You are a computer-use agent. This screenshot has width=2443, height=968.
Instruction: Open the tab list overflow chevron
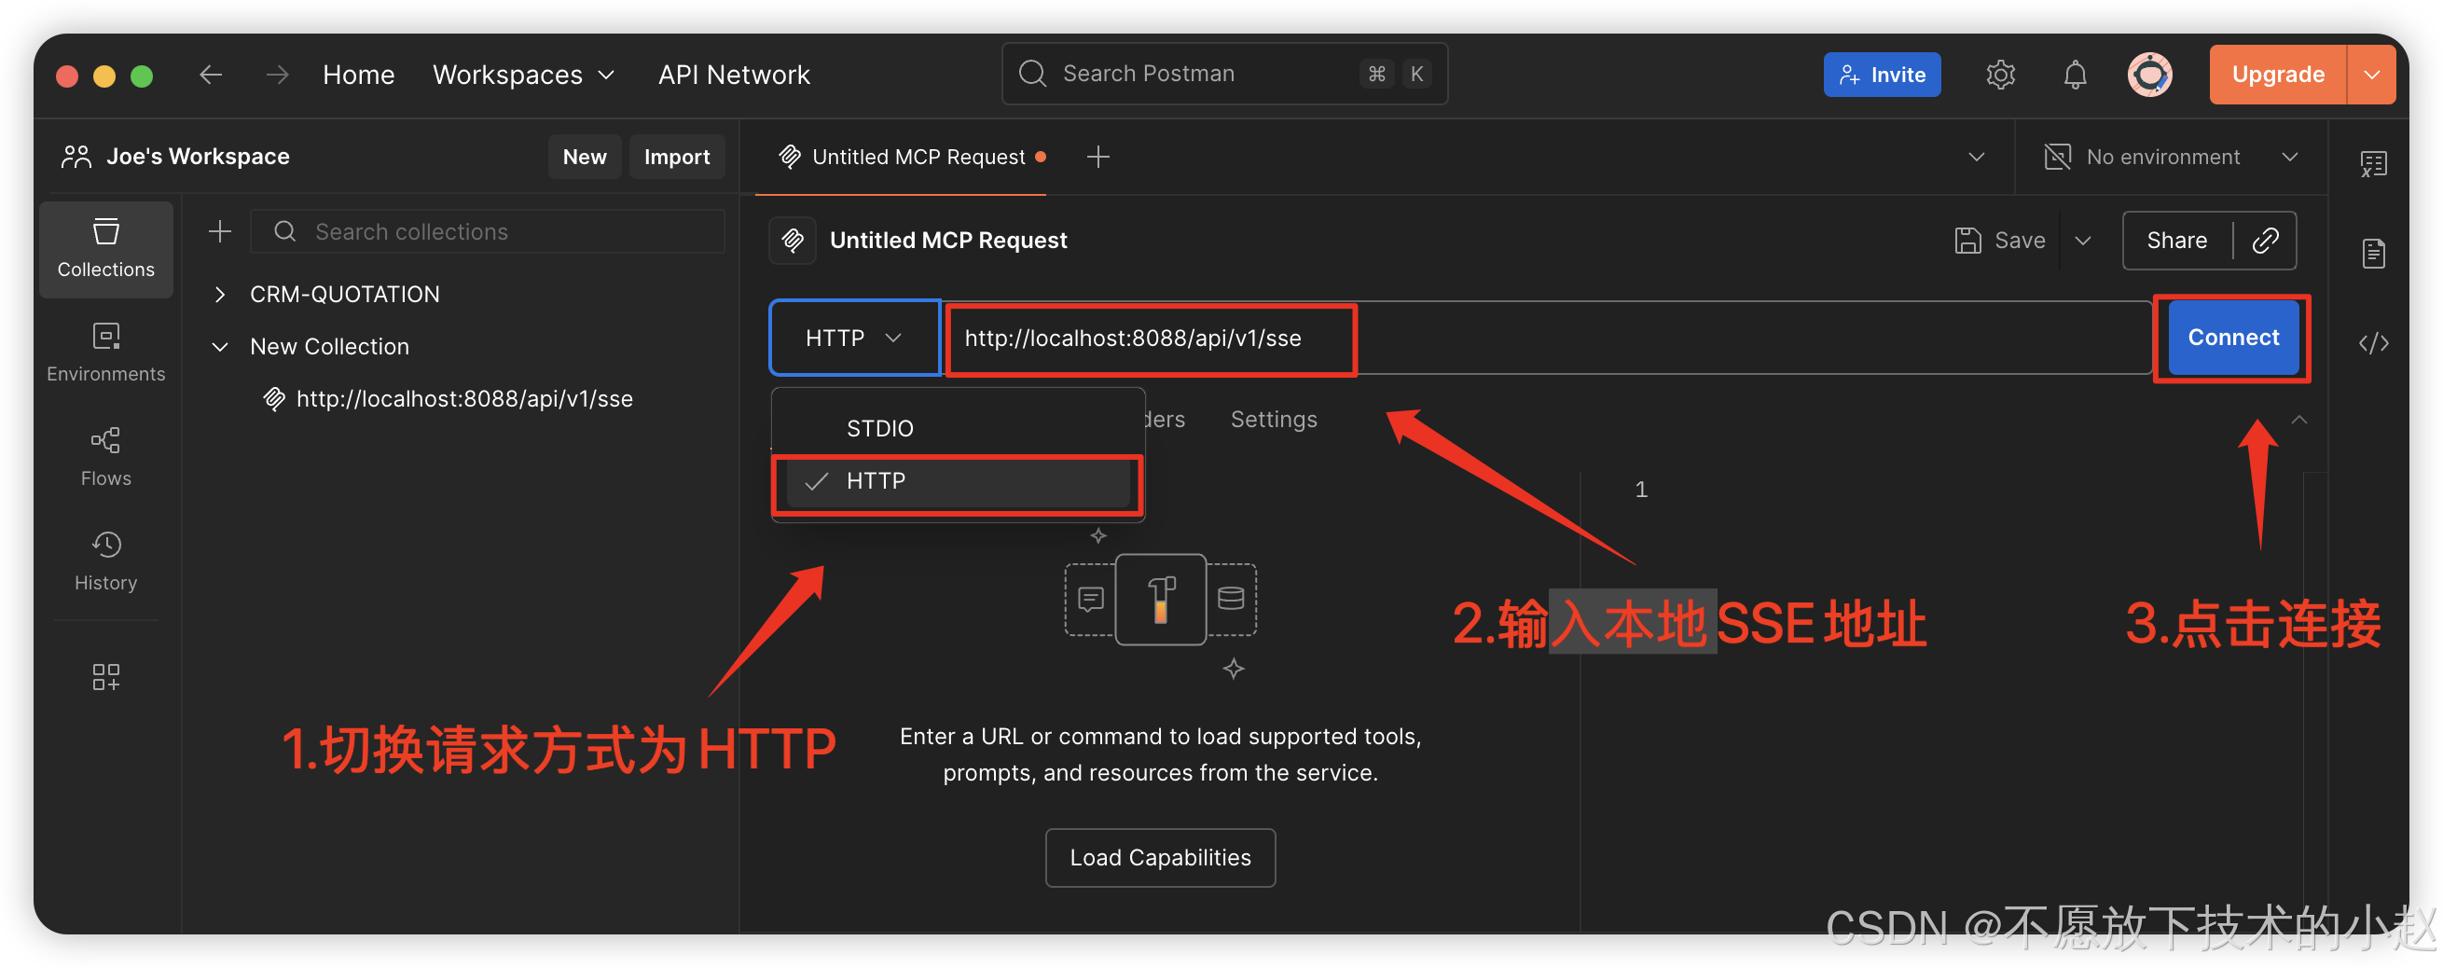coord(1976,157)
